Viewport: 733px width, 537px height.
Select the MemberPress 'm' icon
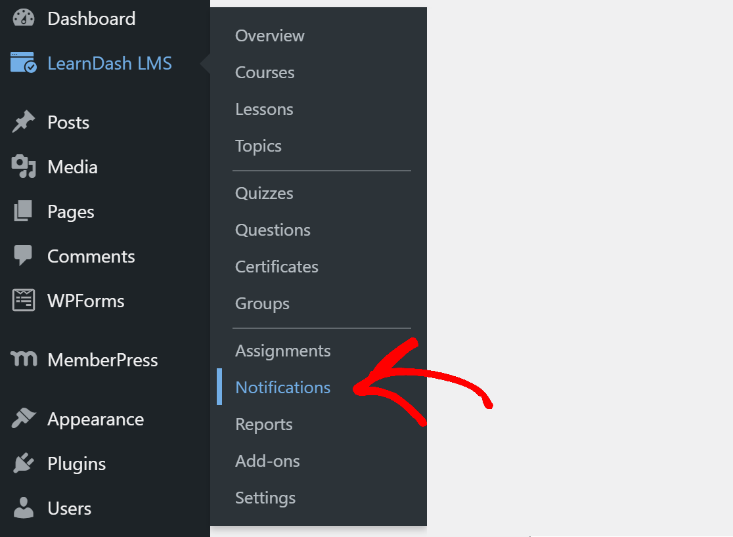[x=22, y=360]
